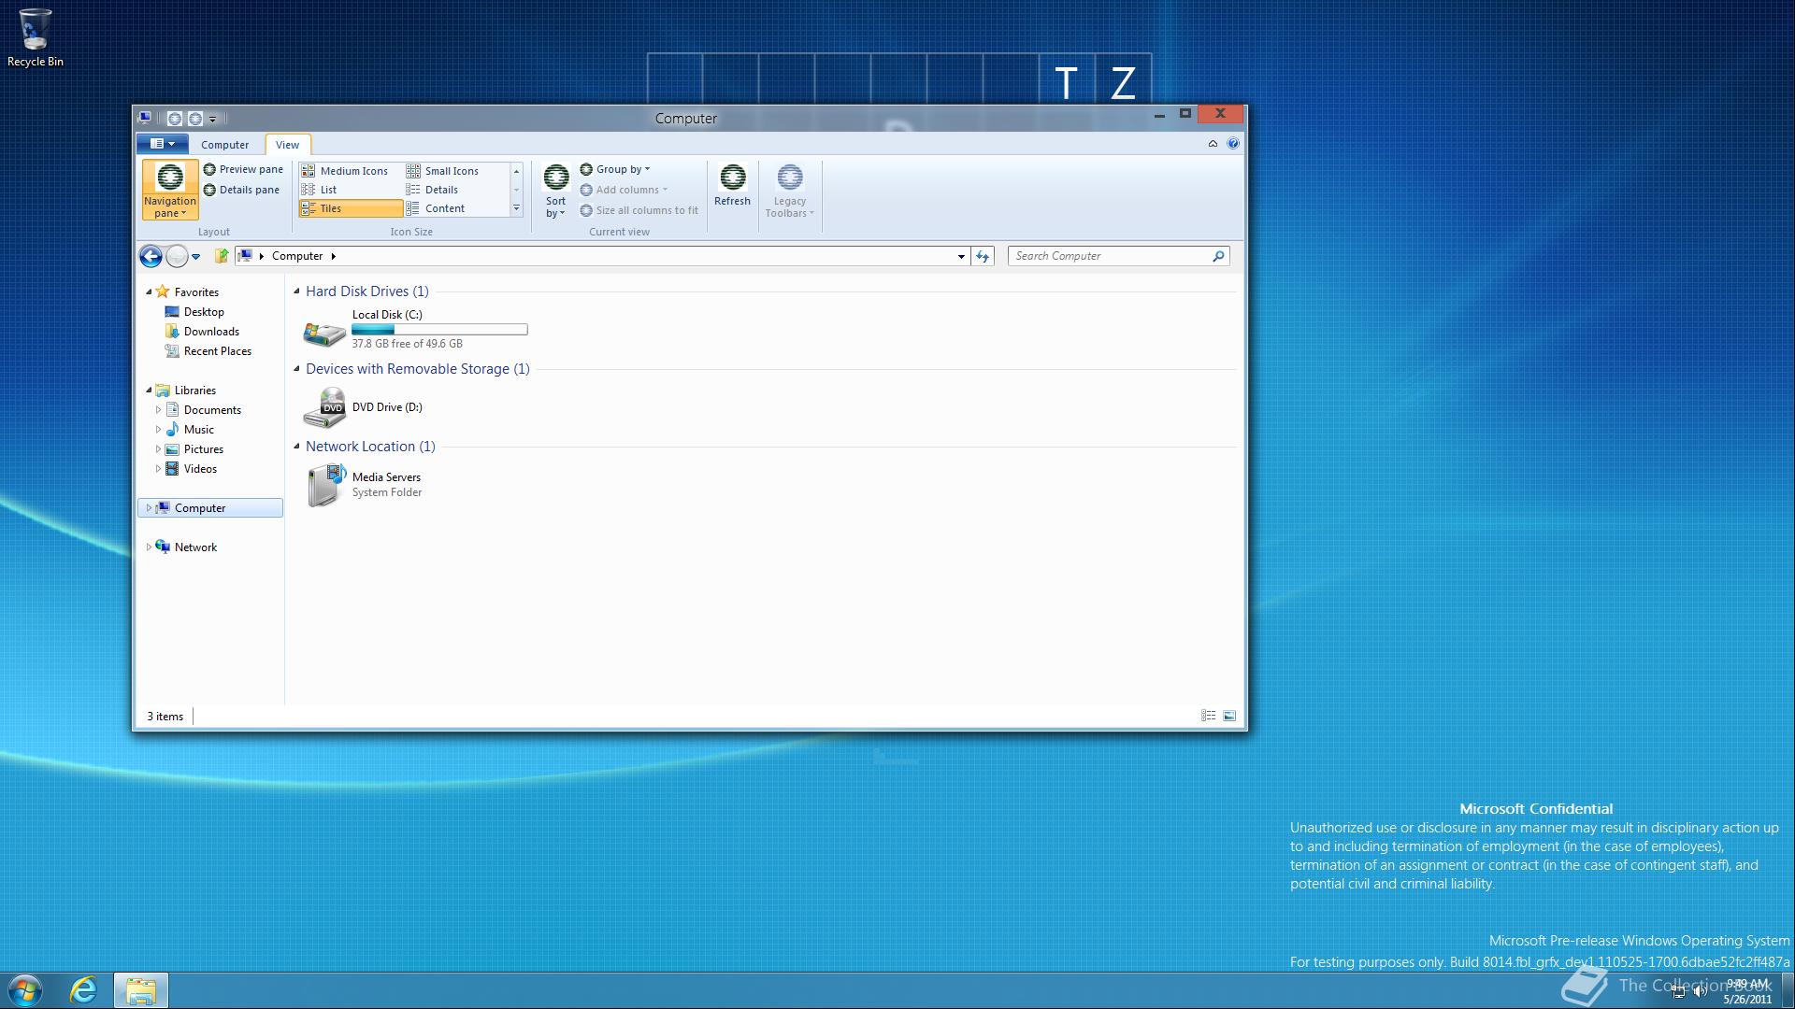Collapse the Libraries tree group
The image size is (1795, 1009).
tap(149, 391)
